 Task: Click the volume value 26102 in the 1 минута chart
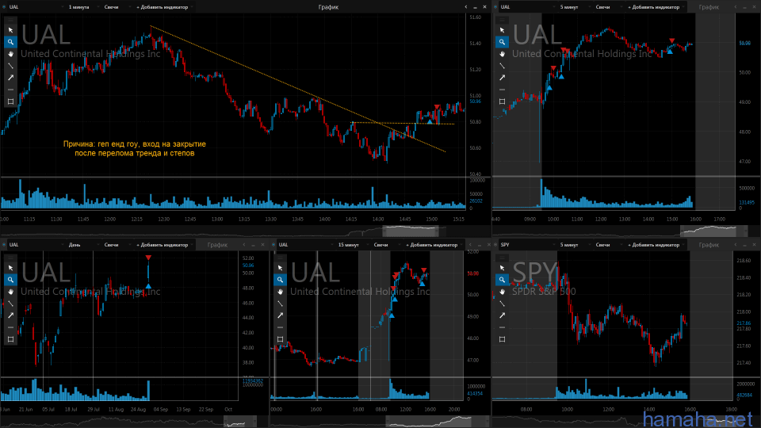click(x=476, y=201)
